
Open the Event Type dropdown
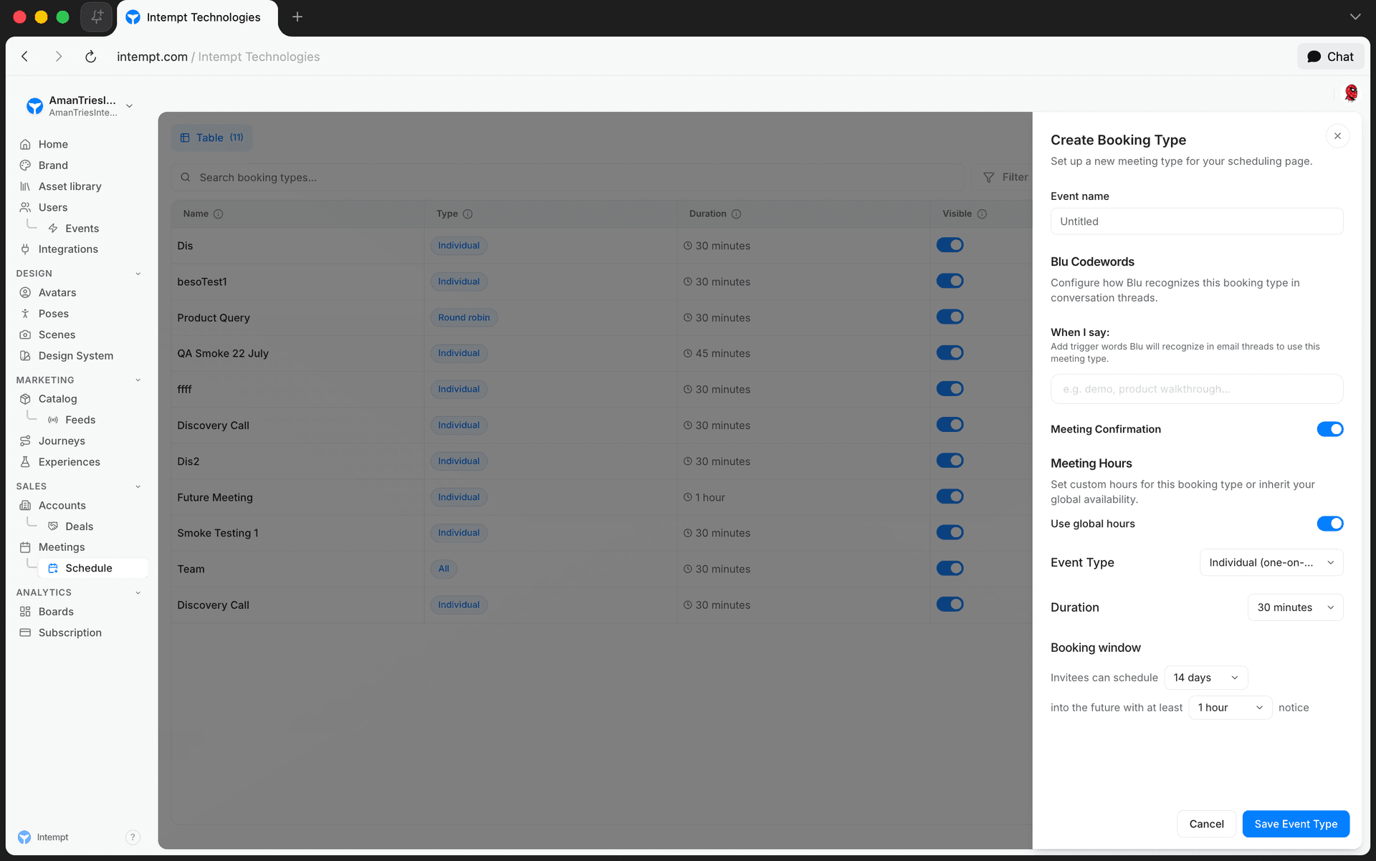tap(1271, 562)
